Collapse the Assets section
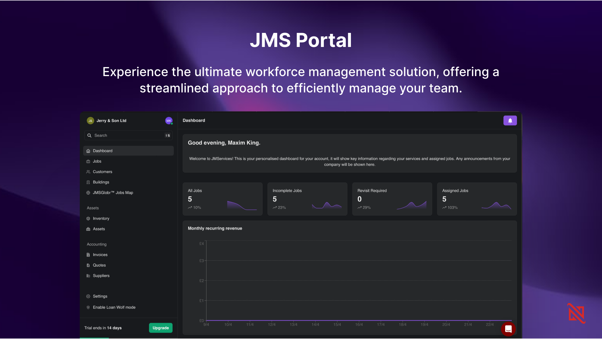This screenshot has width=602, height=339. (x=93, y=208)
